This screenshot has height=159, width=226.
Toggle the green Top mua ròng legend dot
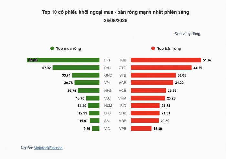52,48
